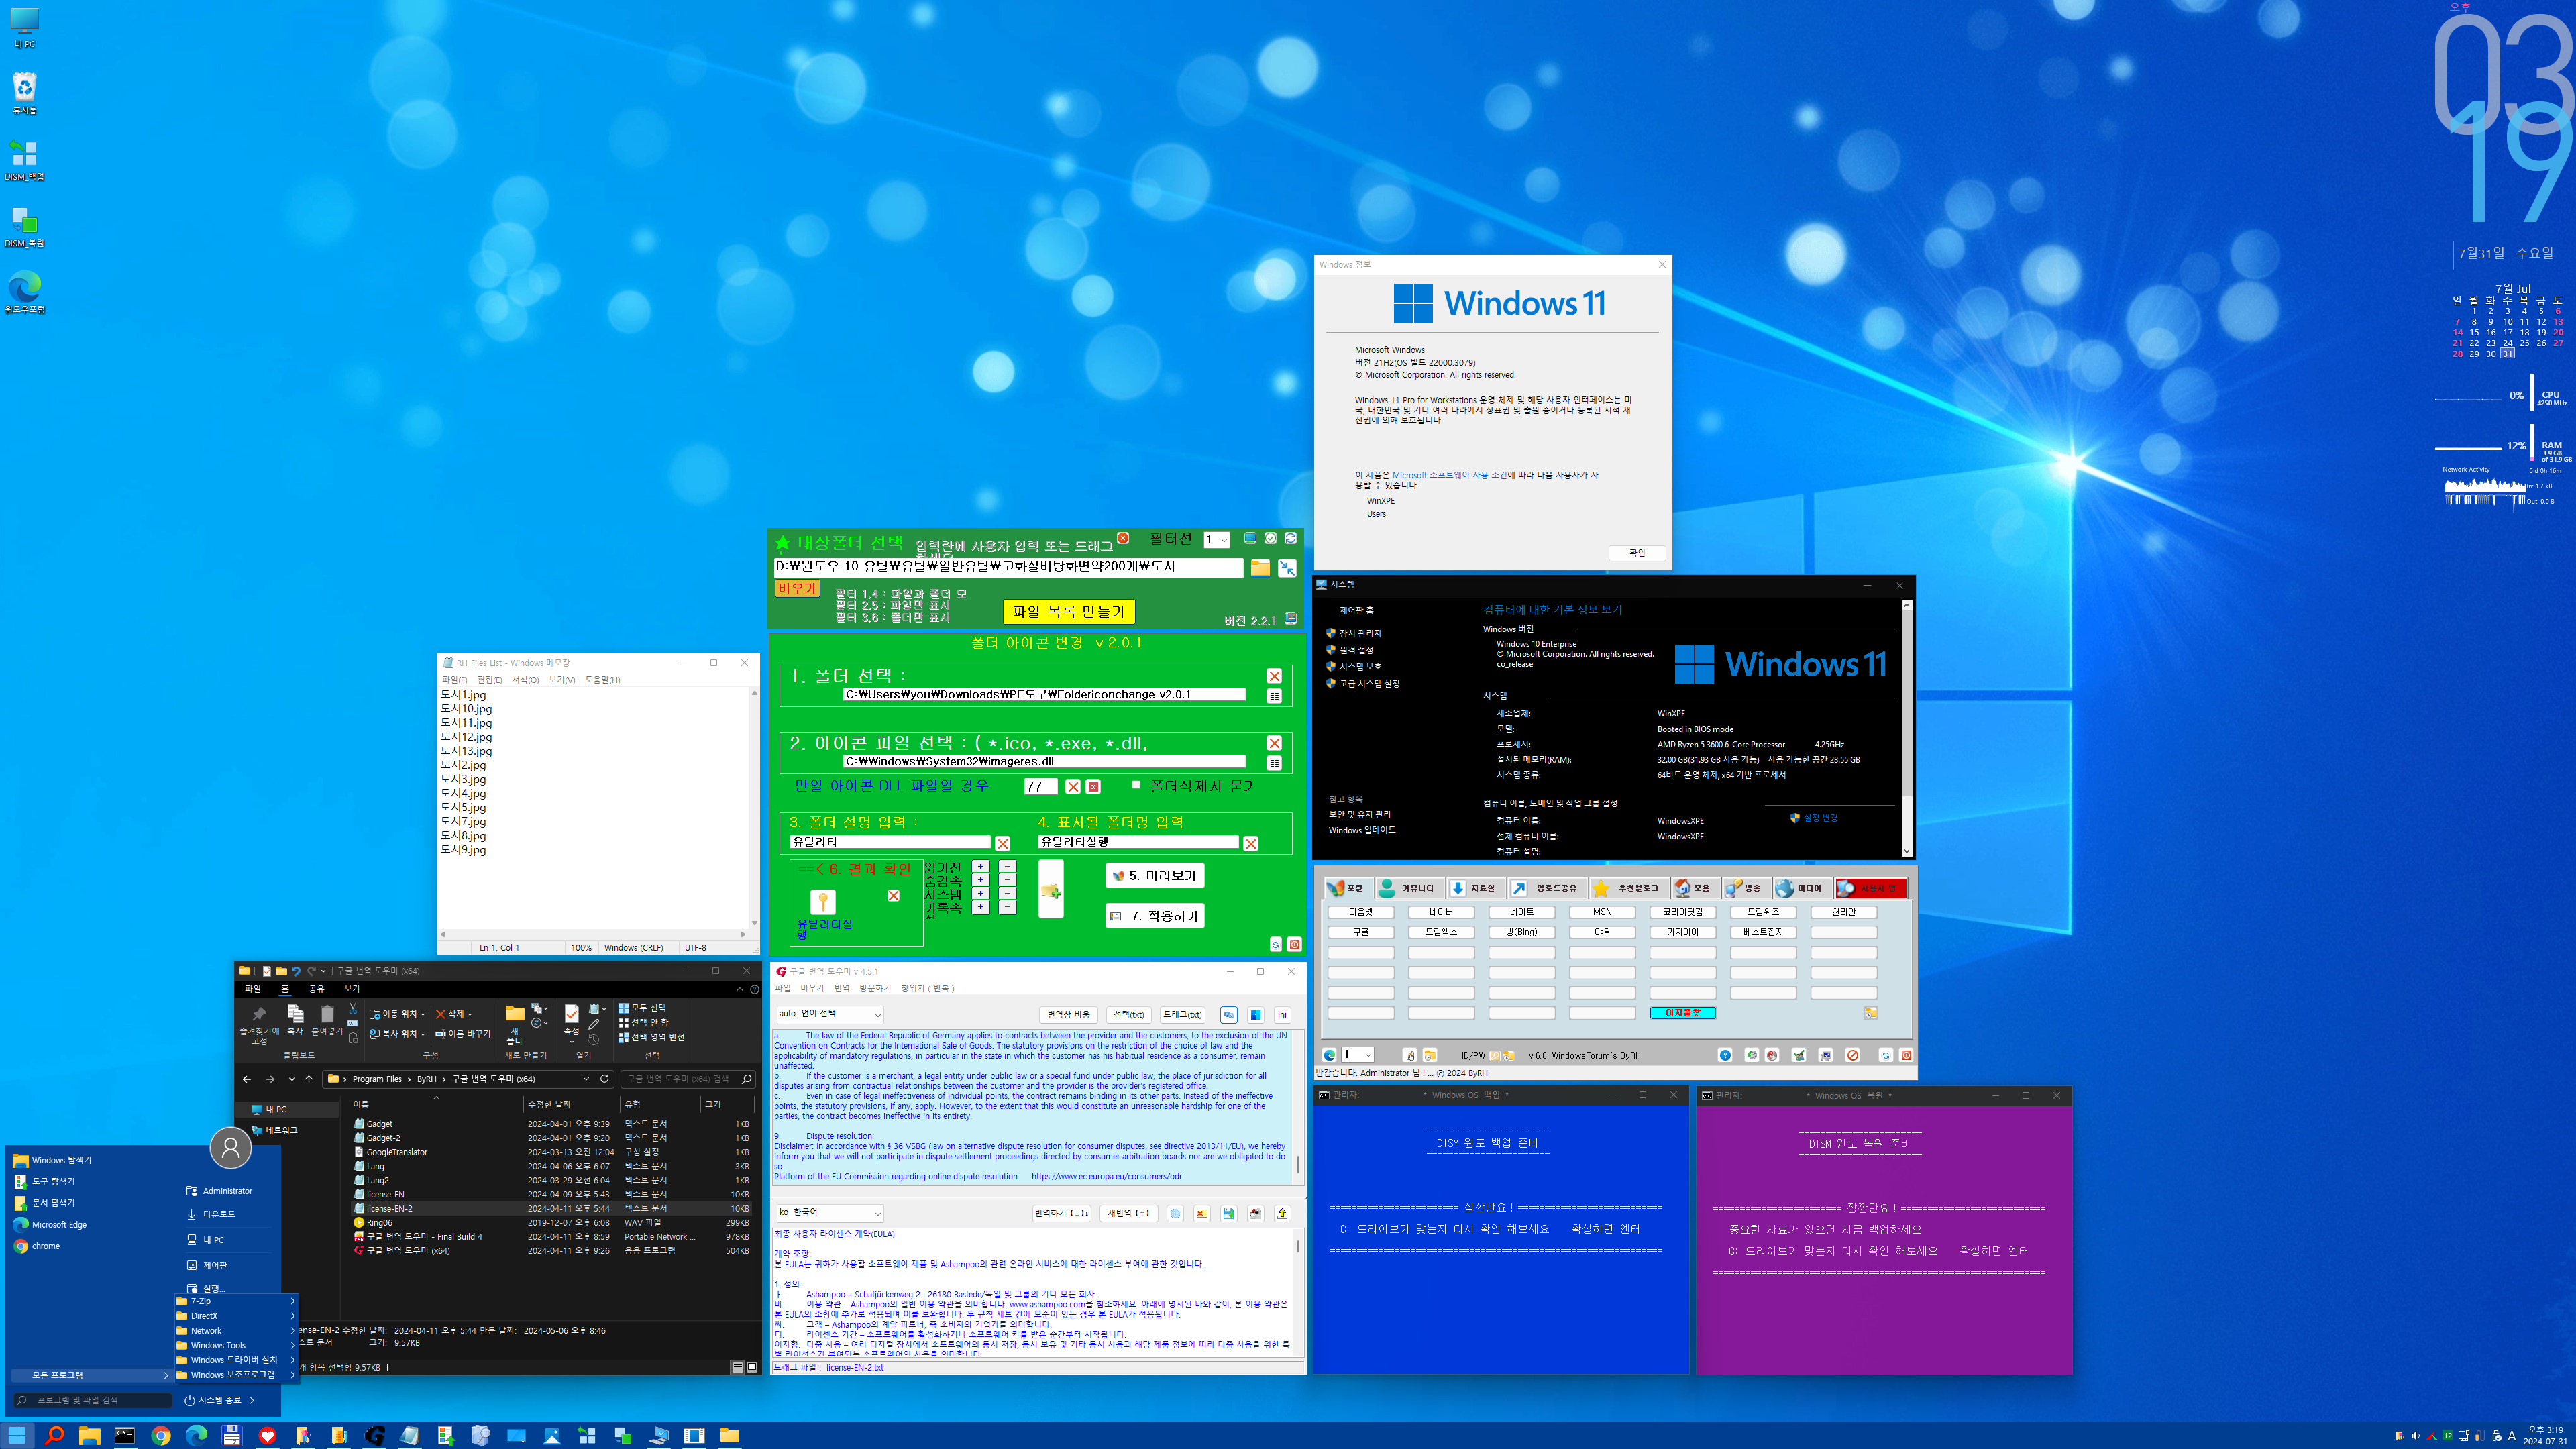2576x1449 pixels.
Task: Click the yellow key result icon under 결과 확인
Action: (822, 901)
